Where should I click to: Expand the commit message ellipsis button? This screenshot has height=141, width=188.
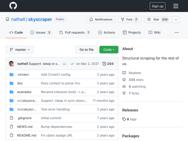[x=64, y=64]
